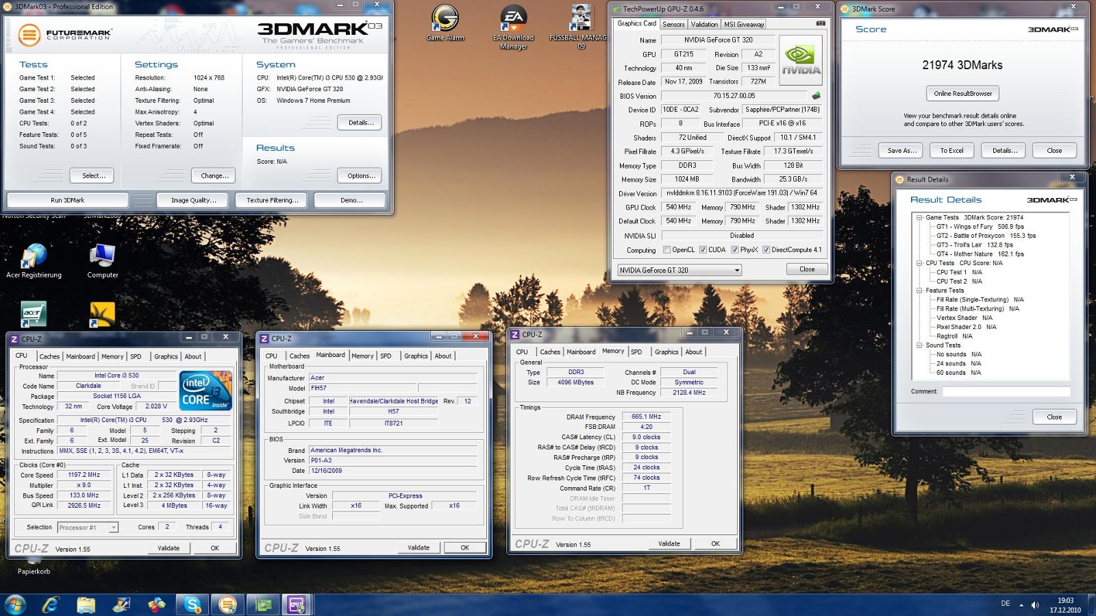Click Validate in the CPU-Z Memory window
The width and height of the screenshot is (1096, 616).
tap(669, 543)
